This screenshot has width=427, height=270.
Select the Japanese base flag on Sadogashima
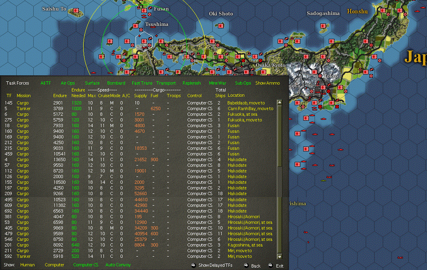323,26
